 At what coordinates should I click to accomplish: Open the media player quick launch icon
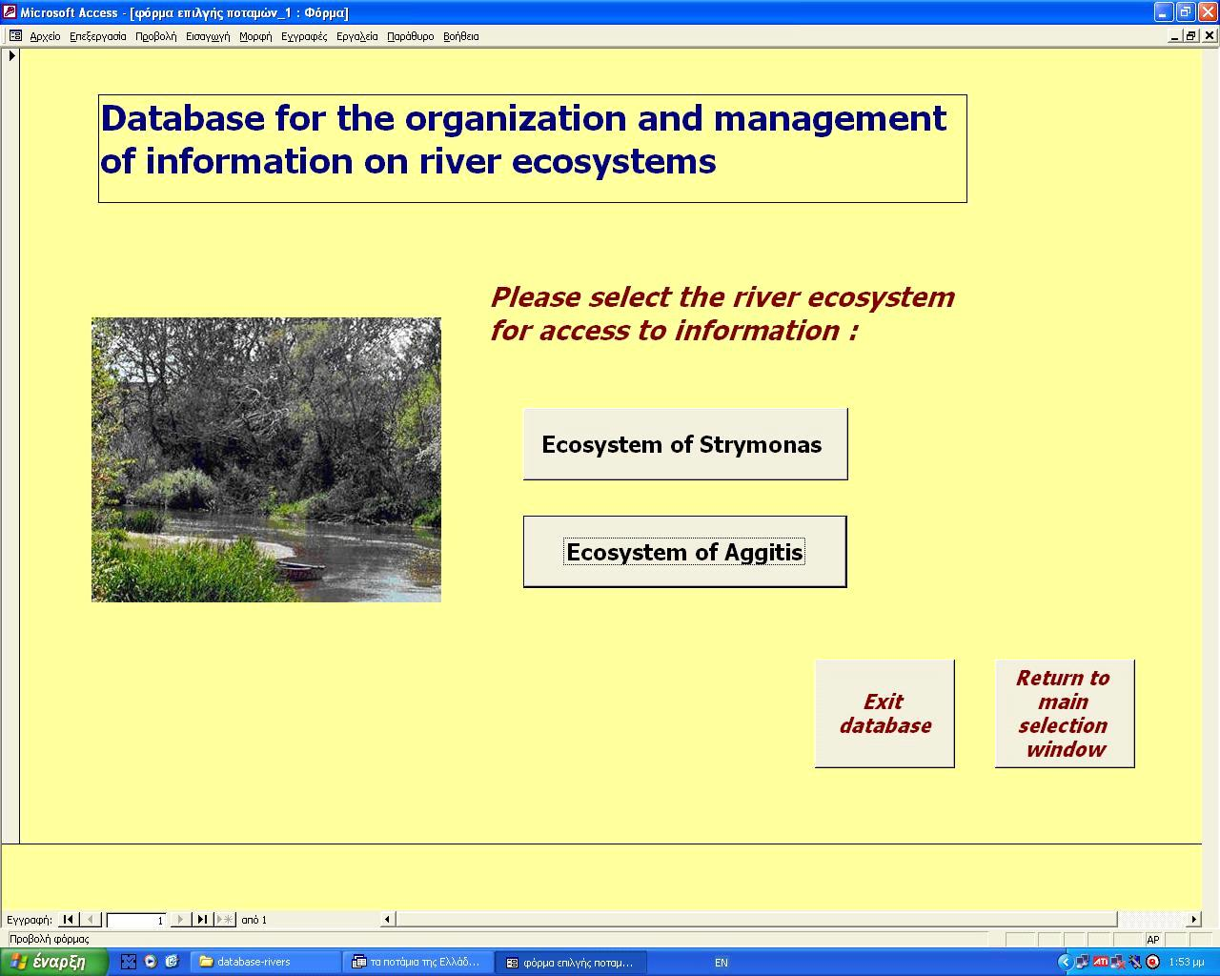(x=151, y=962)
